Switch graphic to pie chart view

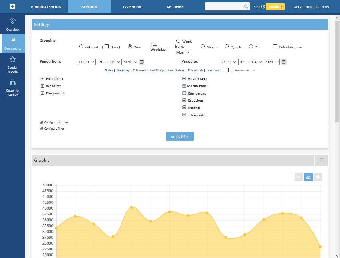[318, 177]
